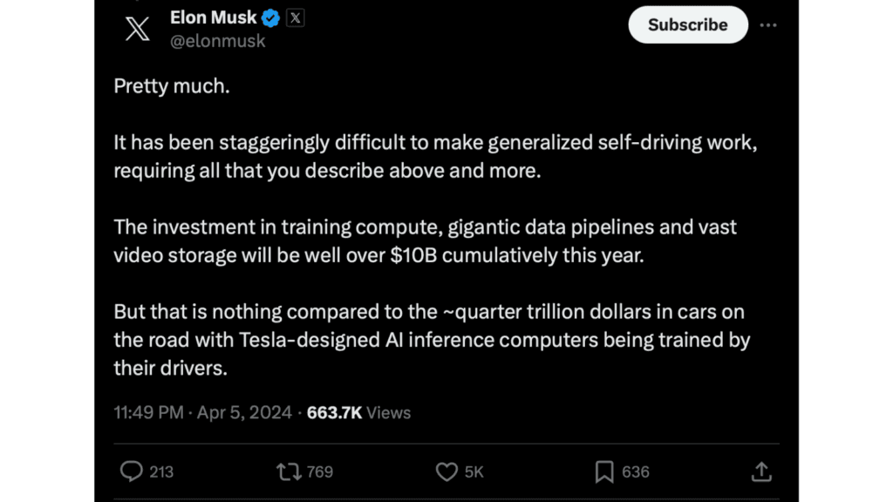Click the Elon Musk display name

(x=214, y=17)
